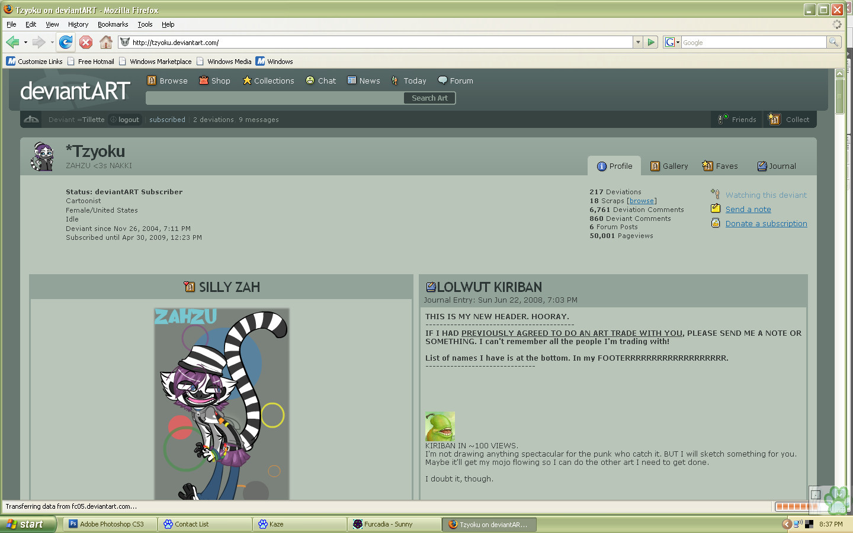Open the Windows Media bookmark
The height and width of the screenshot is (533, 853).
coord(224,61)
